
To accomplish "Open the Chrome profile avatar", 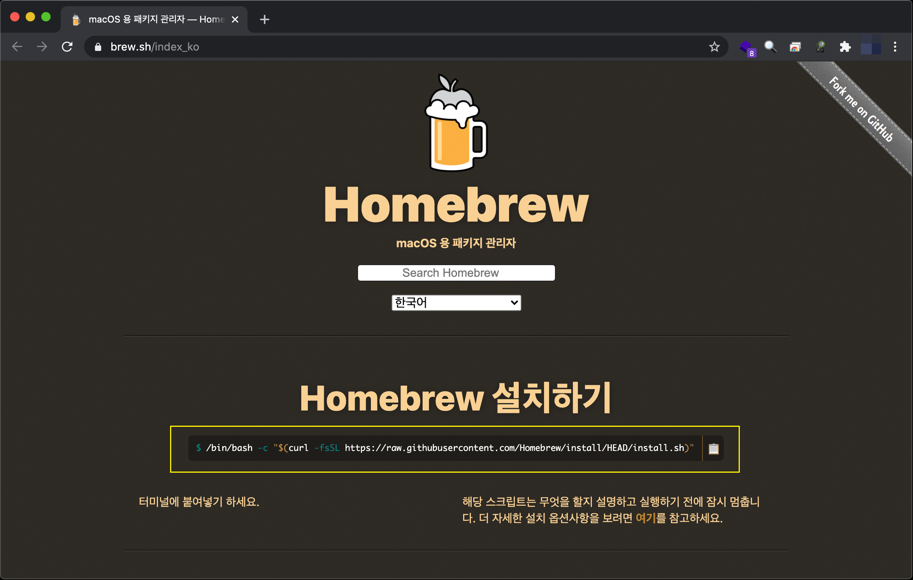I will pos(870,47).
